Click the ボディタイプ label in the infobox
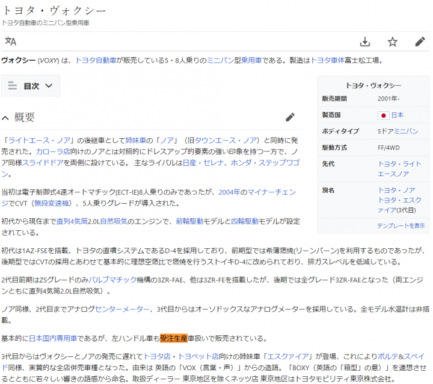The image size is (433, 384). tap(340, 132)
